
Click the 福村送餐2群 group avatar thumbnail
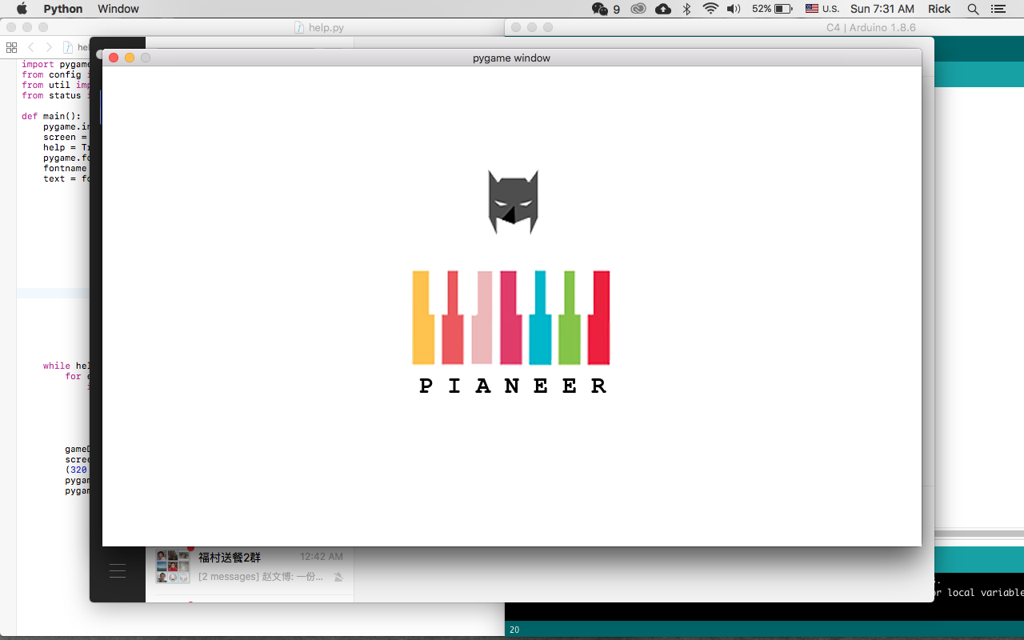click(x=172, y=567)
